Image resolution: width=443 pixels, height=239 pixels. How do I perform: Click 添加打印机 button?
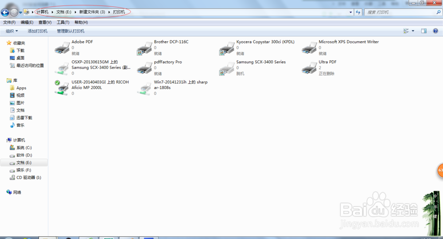coord(38,31)
